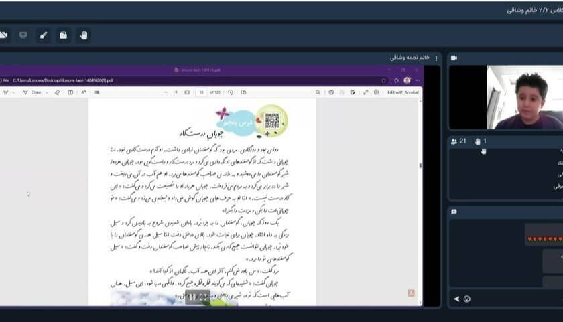Click the PDF zoom in plus button

[176, 92]
